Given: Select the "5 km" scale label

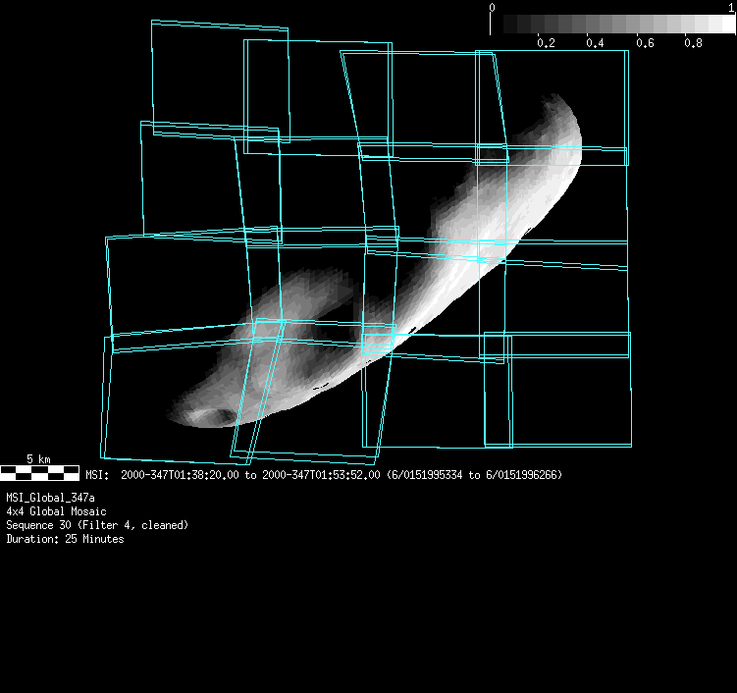Looking at the screenshot, I should point(38,459).
